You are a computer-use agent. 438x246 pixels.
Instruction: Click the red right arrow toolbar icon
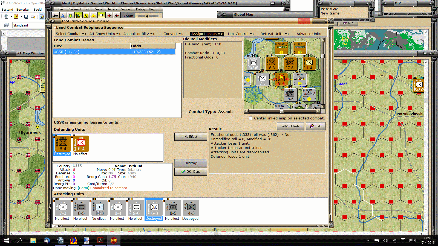pos(117,16)
